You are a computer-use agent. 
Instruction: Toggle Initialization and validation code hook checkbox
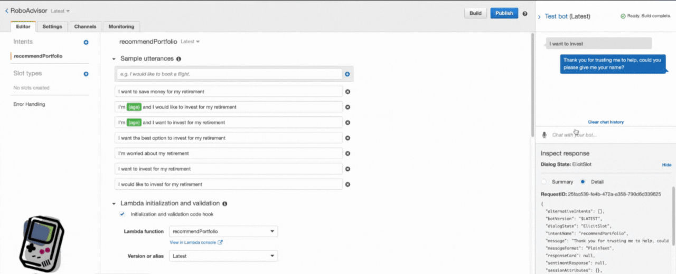(122, 214)
